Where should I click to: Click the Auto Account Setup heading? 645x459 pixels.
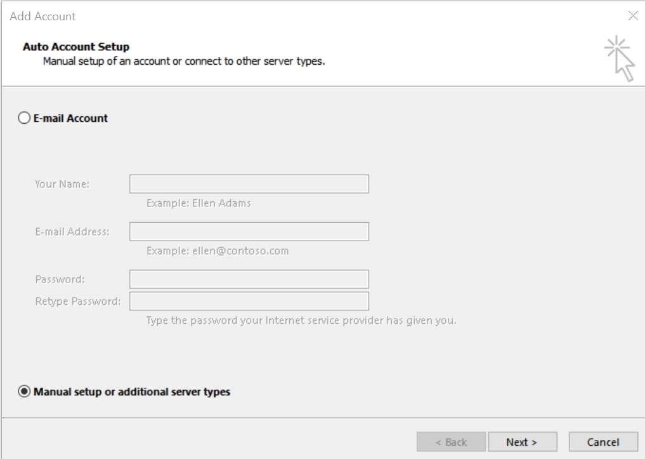coord(76,46)
